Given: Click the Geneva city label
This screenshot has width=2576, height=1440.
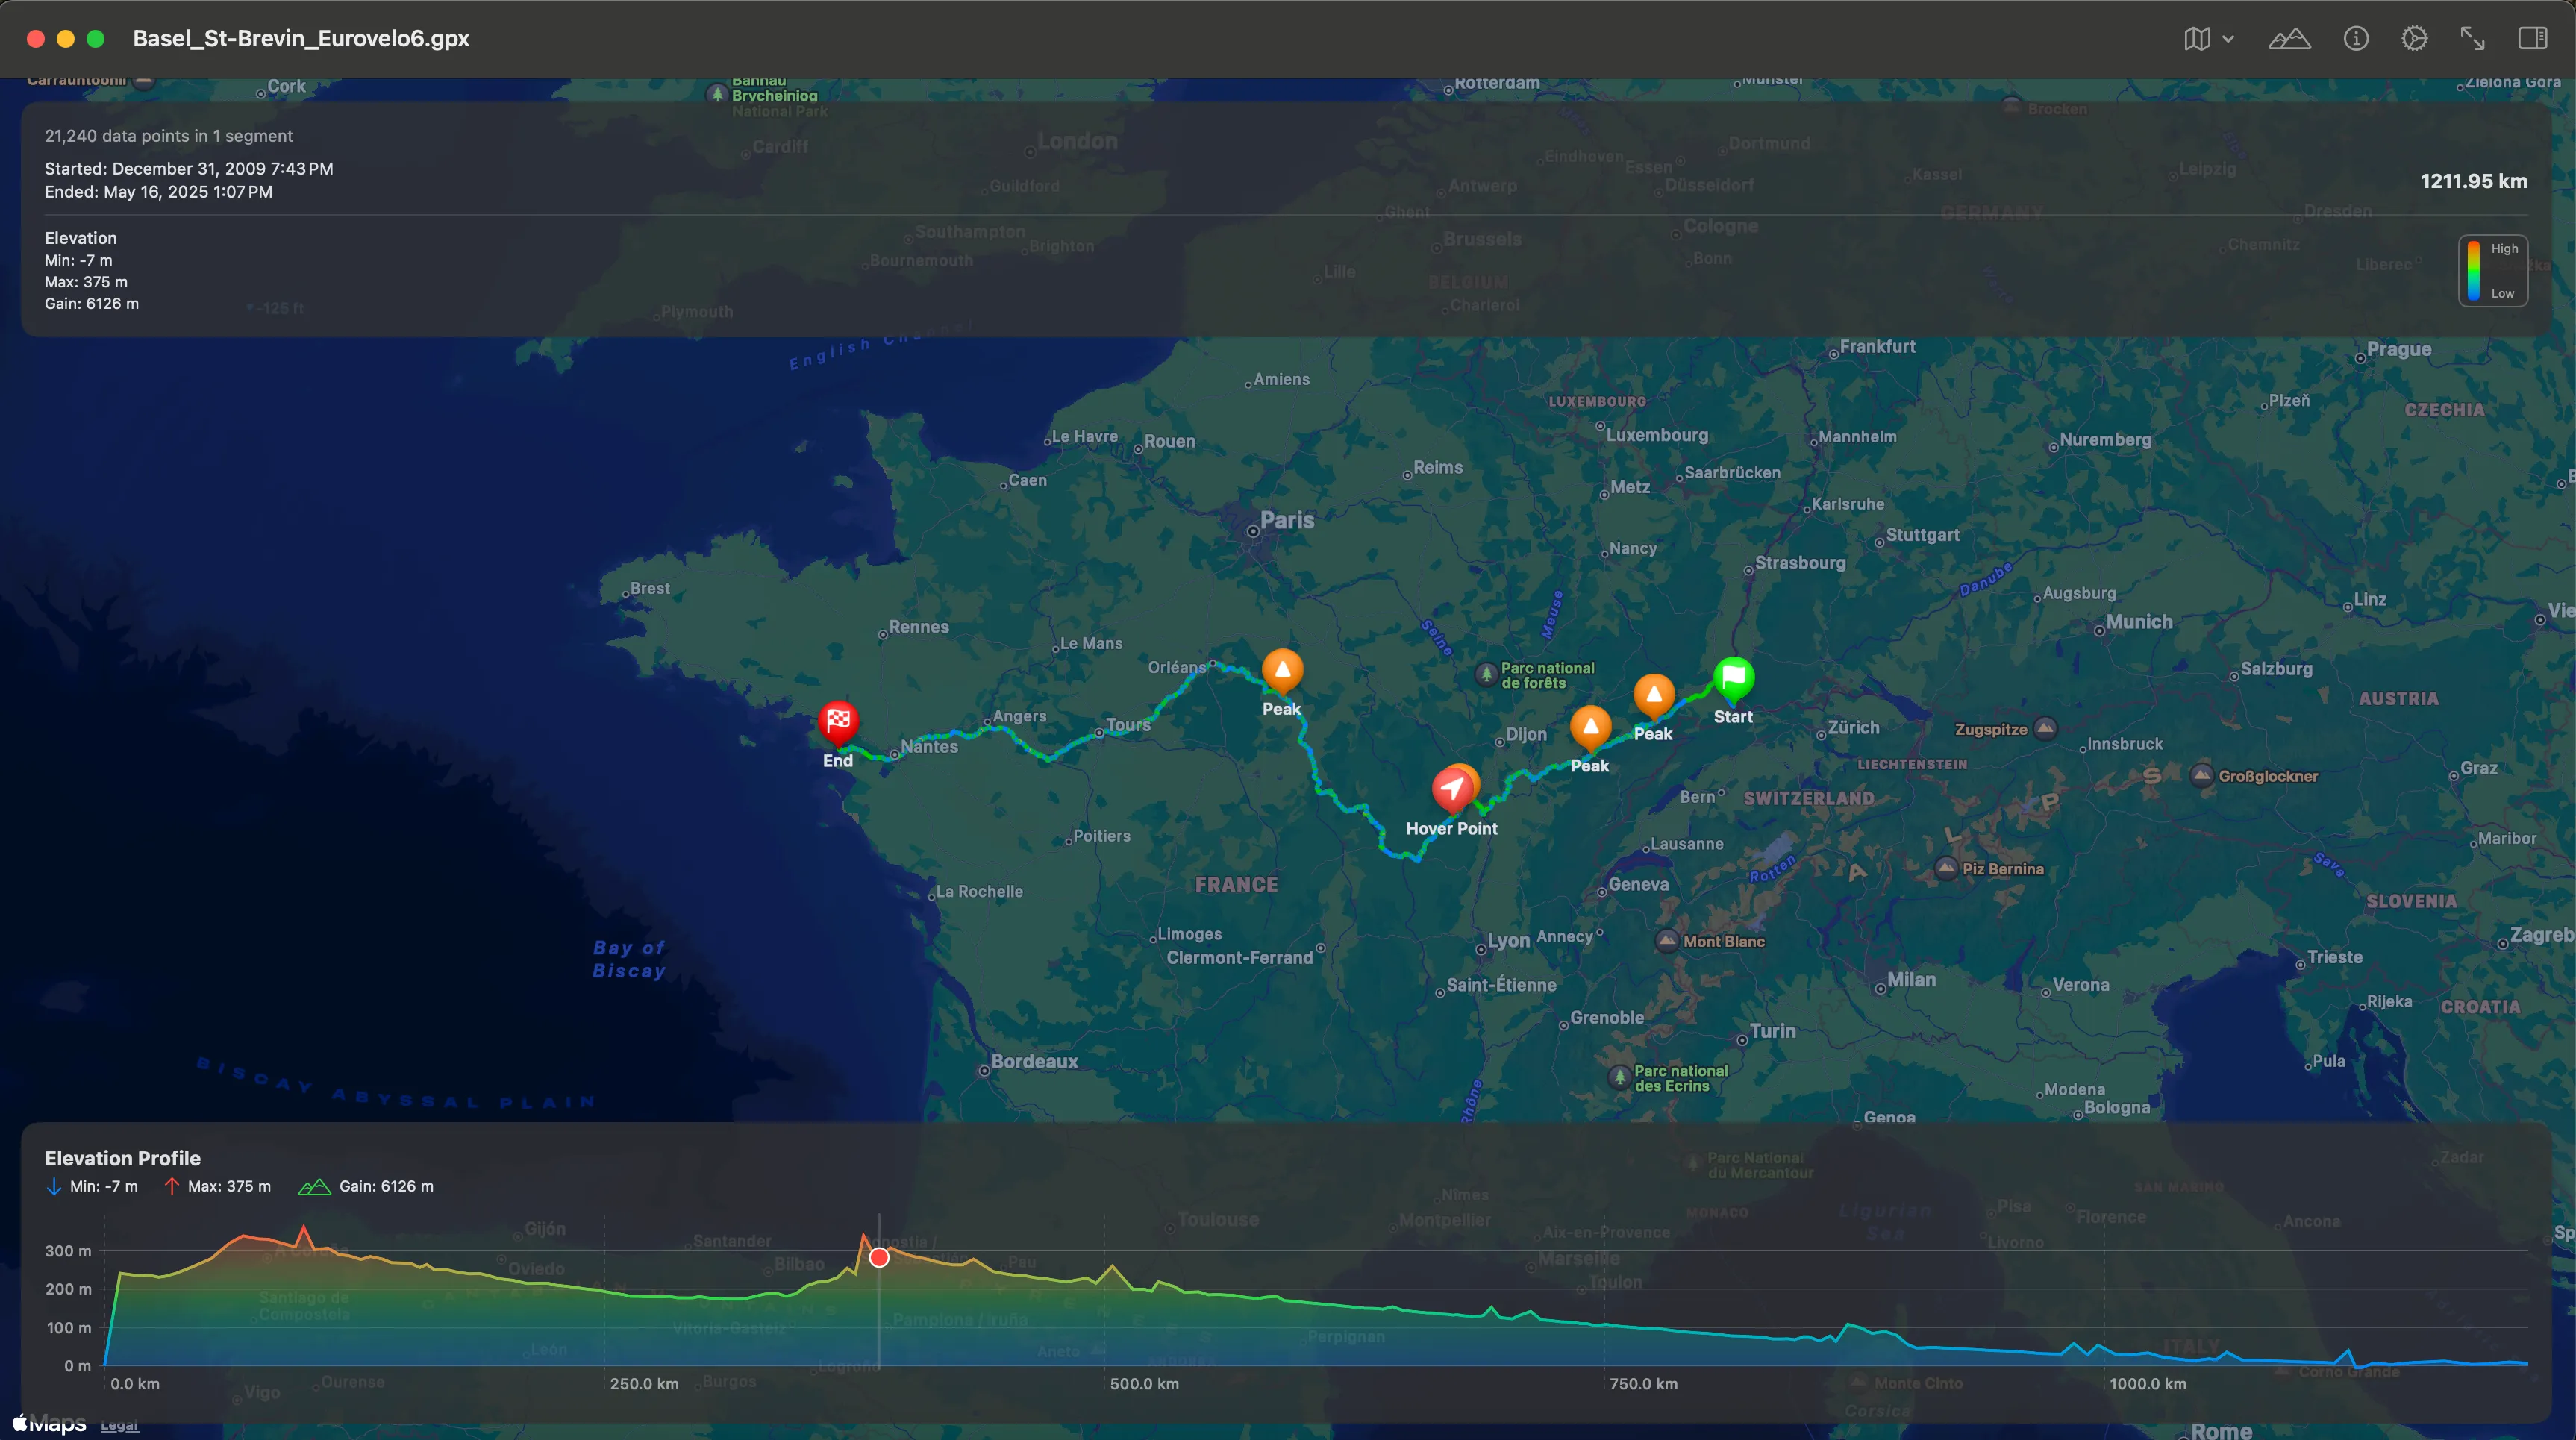Looking at the screenshot, I should [x=1638, y=884].
